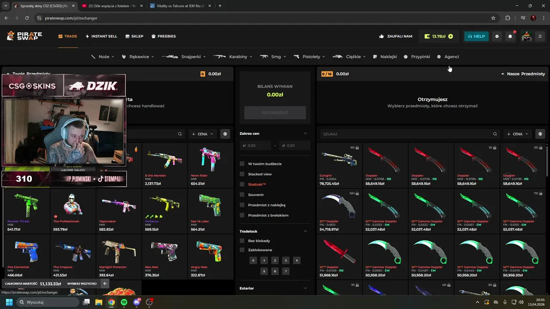Select the Gungnir item card
Screen dimensions: 550x309
(x=339, y=165)
